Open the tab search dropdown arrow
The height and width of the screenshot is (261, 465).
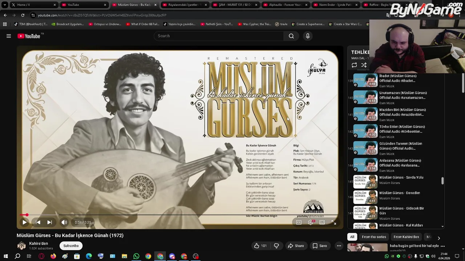pyautogui.click(x=4, y=5)
